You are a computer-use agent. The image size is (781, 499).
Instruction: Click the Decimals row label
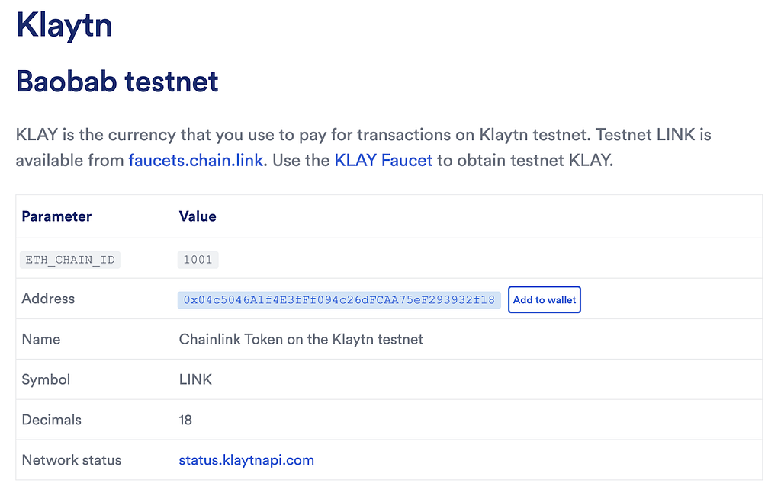coord(51,420)
